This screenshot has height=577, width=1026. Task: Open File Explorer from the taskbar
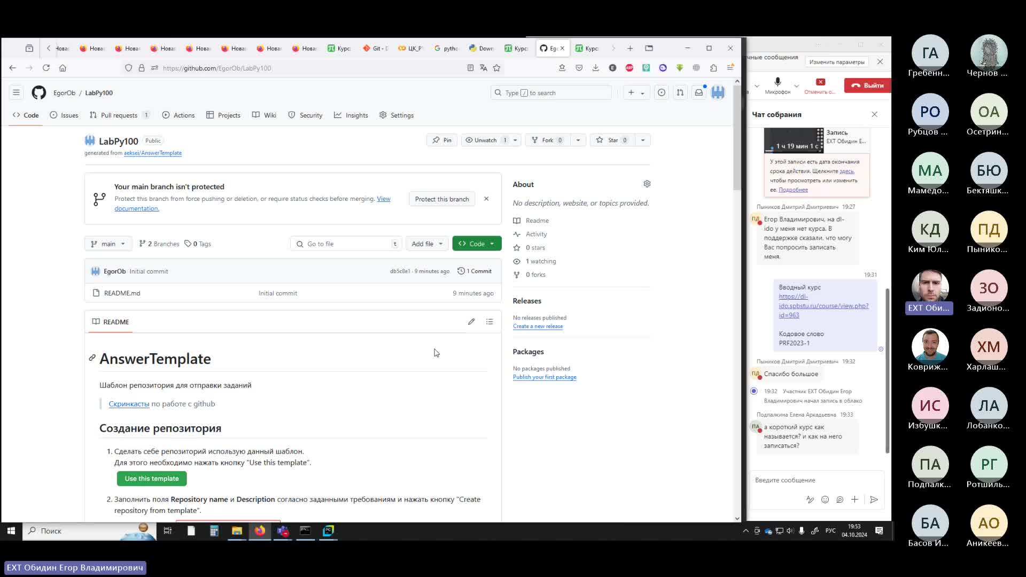(x=237, y=531)
